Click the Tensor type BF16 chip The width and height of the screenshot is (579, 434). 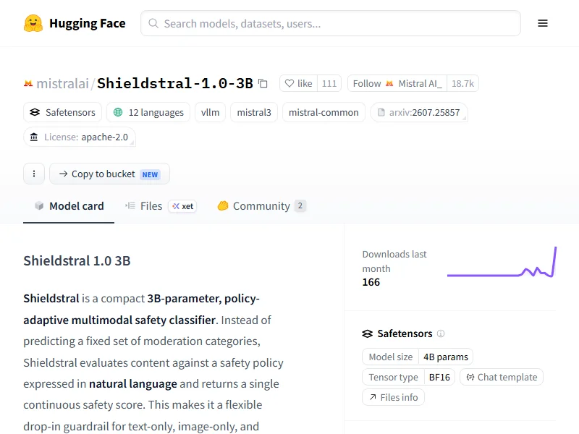click(x=408, y=377)
